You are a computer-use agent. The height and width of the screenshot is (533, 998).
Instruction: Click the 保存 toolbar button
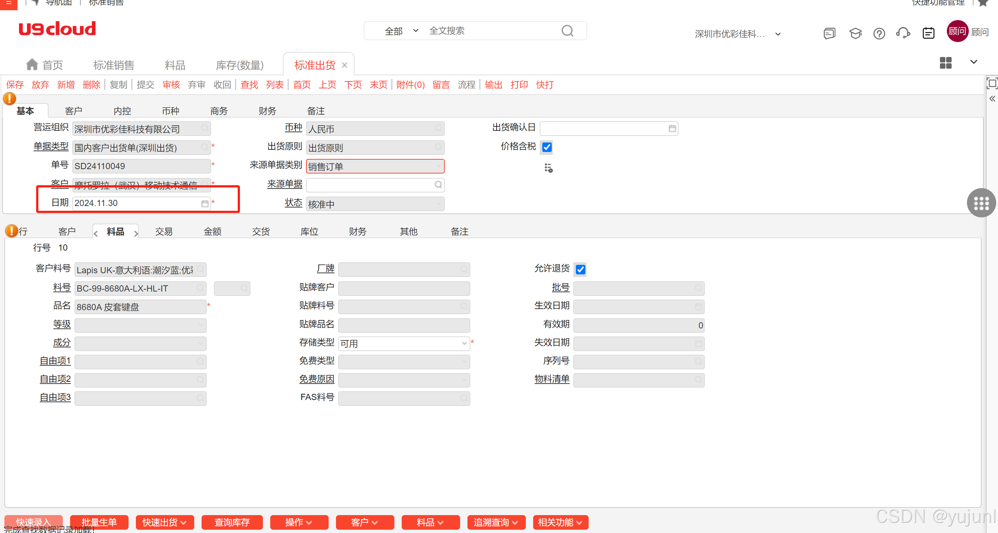click(x=15, y=85)
